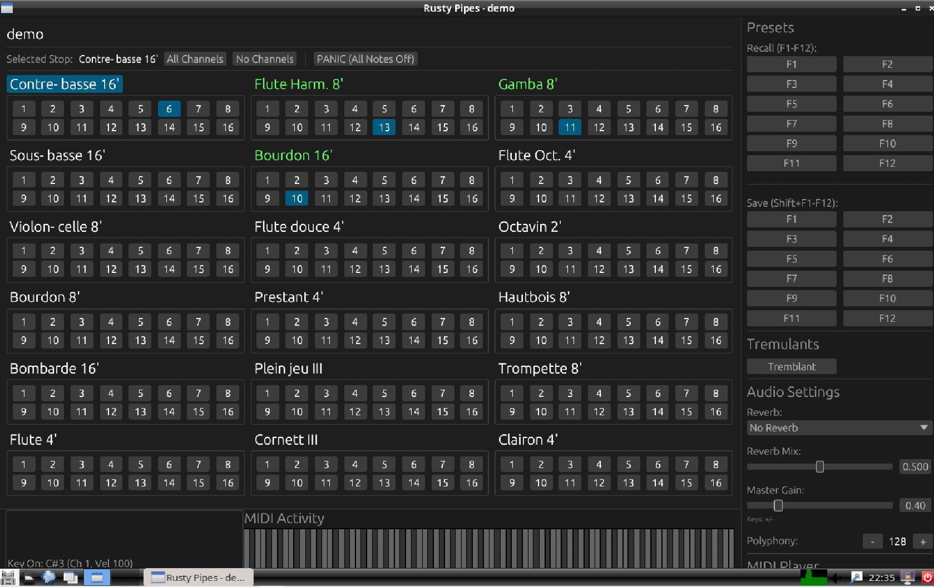The height and width of the screenshot is (587, 934).
Task: Select the Contre-basse 16' stop title
Action: click(x=65, y=84)
